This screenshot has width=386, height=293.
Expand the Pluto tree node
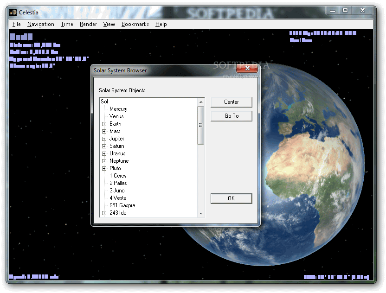(x=104, y=168)
